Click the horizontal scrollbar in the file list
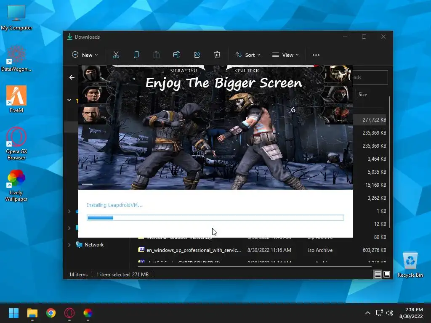 pyautogui.click(x=254, y=266)
